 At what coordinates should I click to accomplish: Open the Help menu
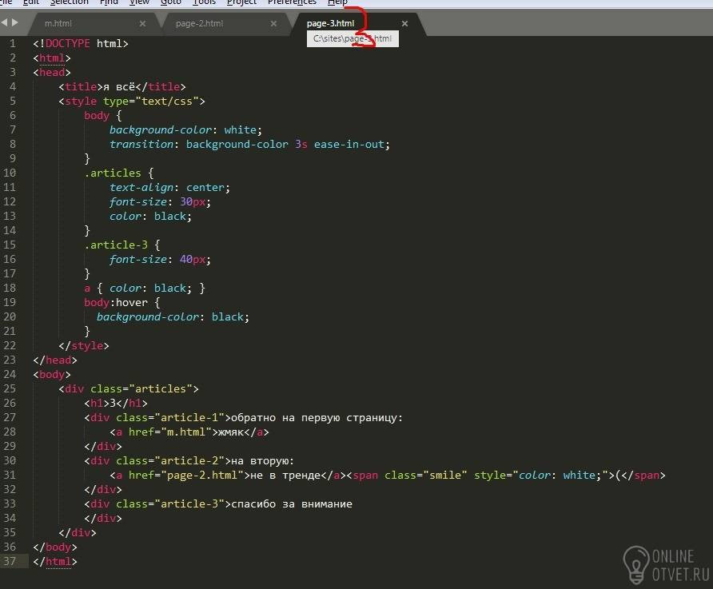pyautogui.click(x=337, y=2)
